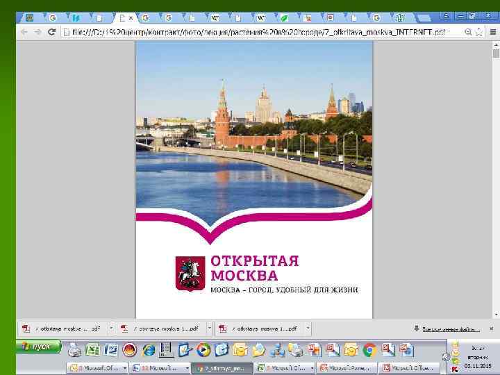This screenshot has width=500, height=375.
Task: Switch to the 7_otkrytaya Chrome taskbar button
Action: coord(222,368)
